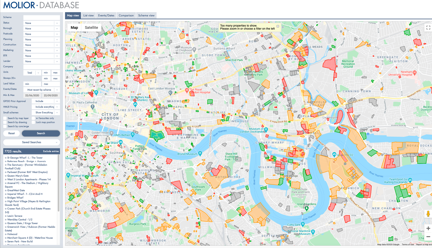Click the Street View pegman icon
432x248 pixels.
tap(428, 214)
